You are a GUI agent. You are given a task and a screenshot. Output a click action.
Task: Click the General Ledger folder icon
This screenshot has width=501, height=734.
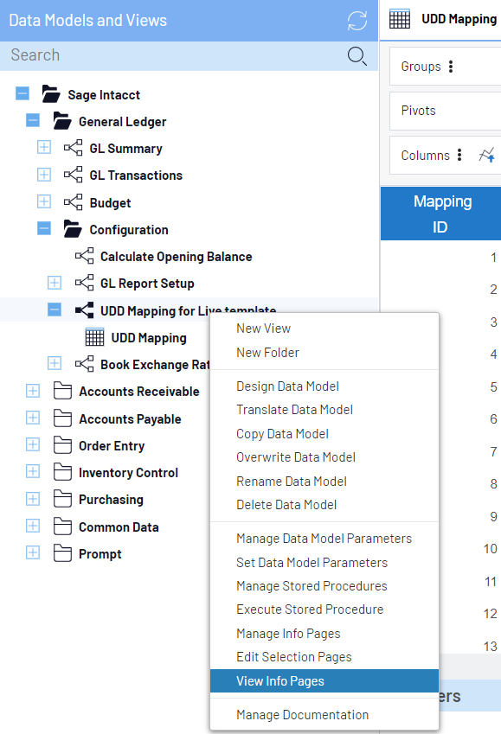pos(61,121)
